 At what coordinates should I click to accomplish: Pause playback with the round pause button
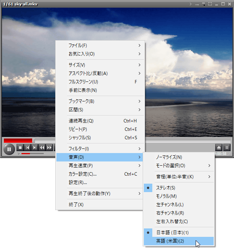(x=9, y=149)
